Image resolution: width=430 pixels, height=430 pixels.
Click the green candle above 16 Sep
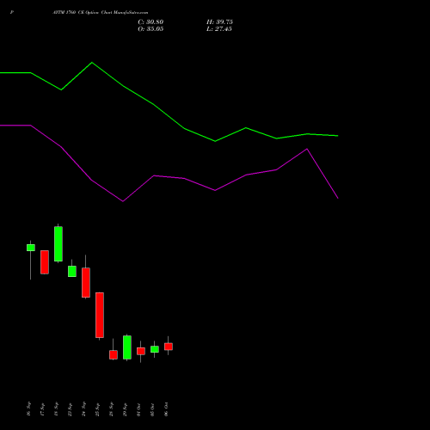click(x=31, y=248)
